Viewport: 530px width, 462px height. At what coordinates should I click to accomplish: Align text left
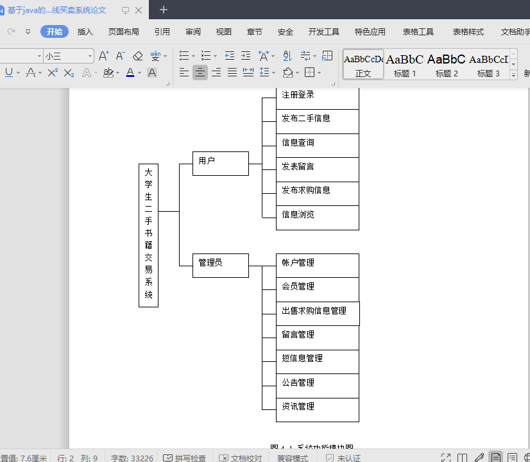[184, 73]
